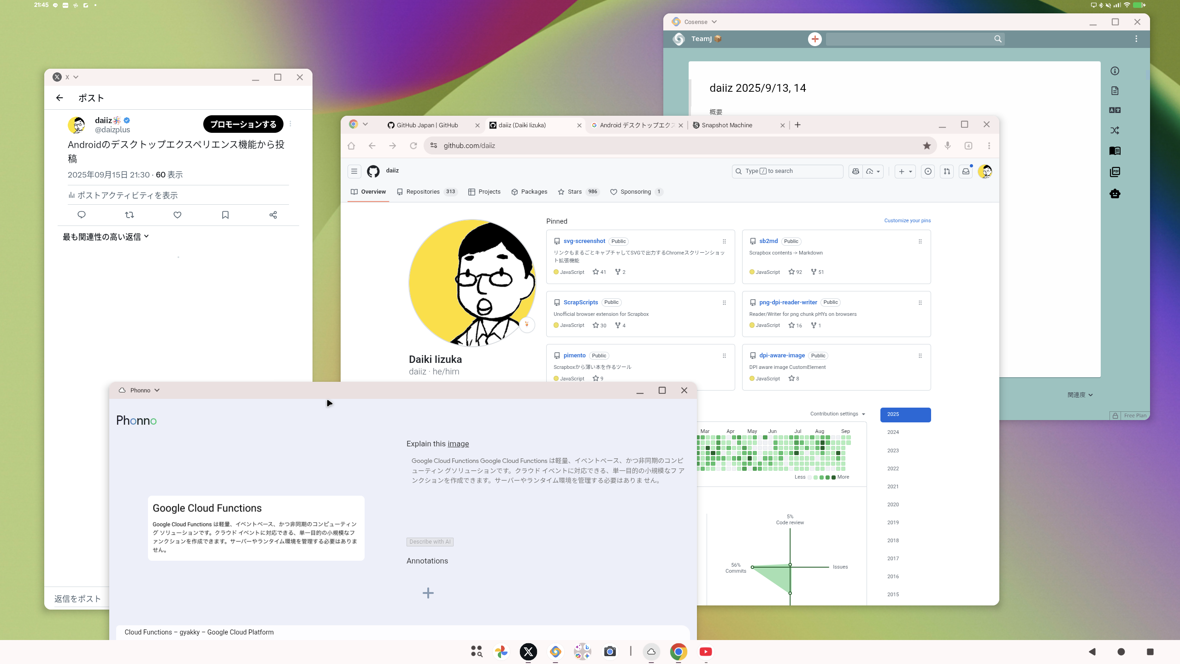
Task: Expand the Contribution settings dropdown
Action: tap(838, 414)
